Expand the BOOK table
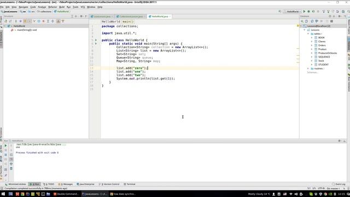 tap(312, 38)
